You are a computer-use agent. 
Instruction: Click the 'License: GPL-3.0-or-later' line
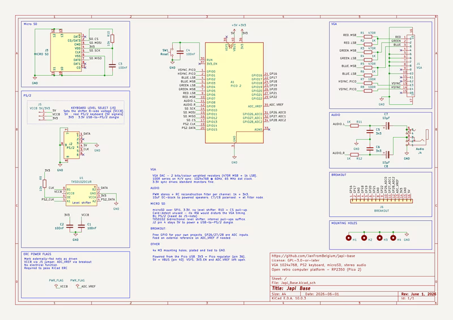(x=296, y=260)
